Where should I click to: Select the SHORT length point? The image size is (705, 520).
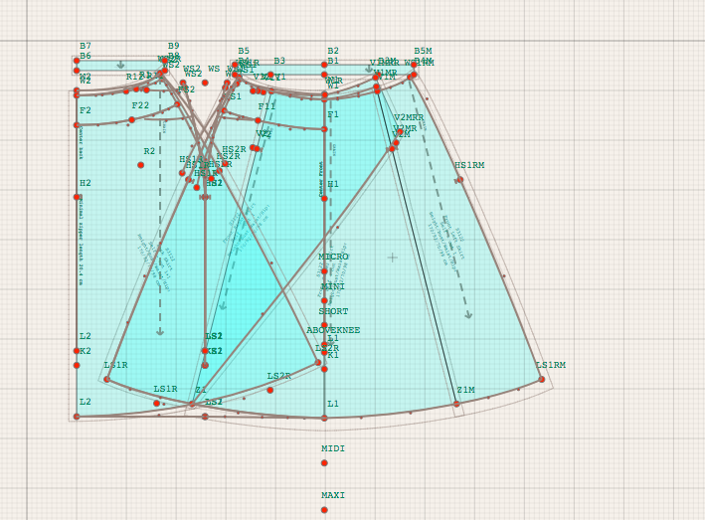tap(324, 325)
